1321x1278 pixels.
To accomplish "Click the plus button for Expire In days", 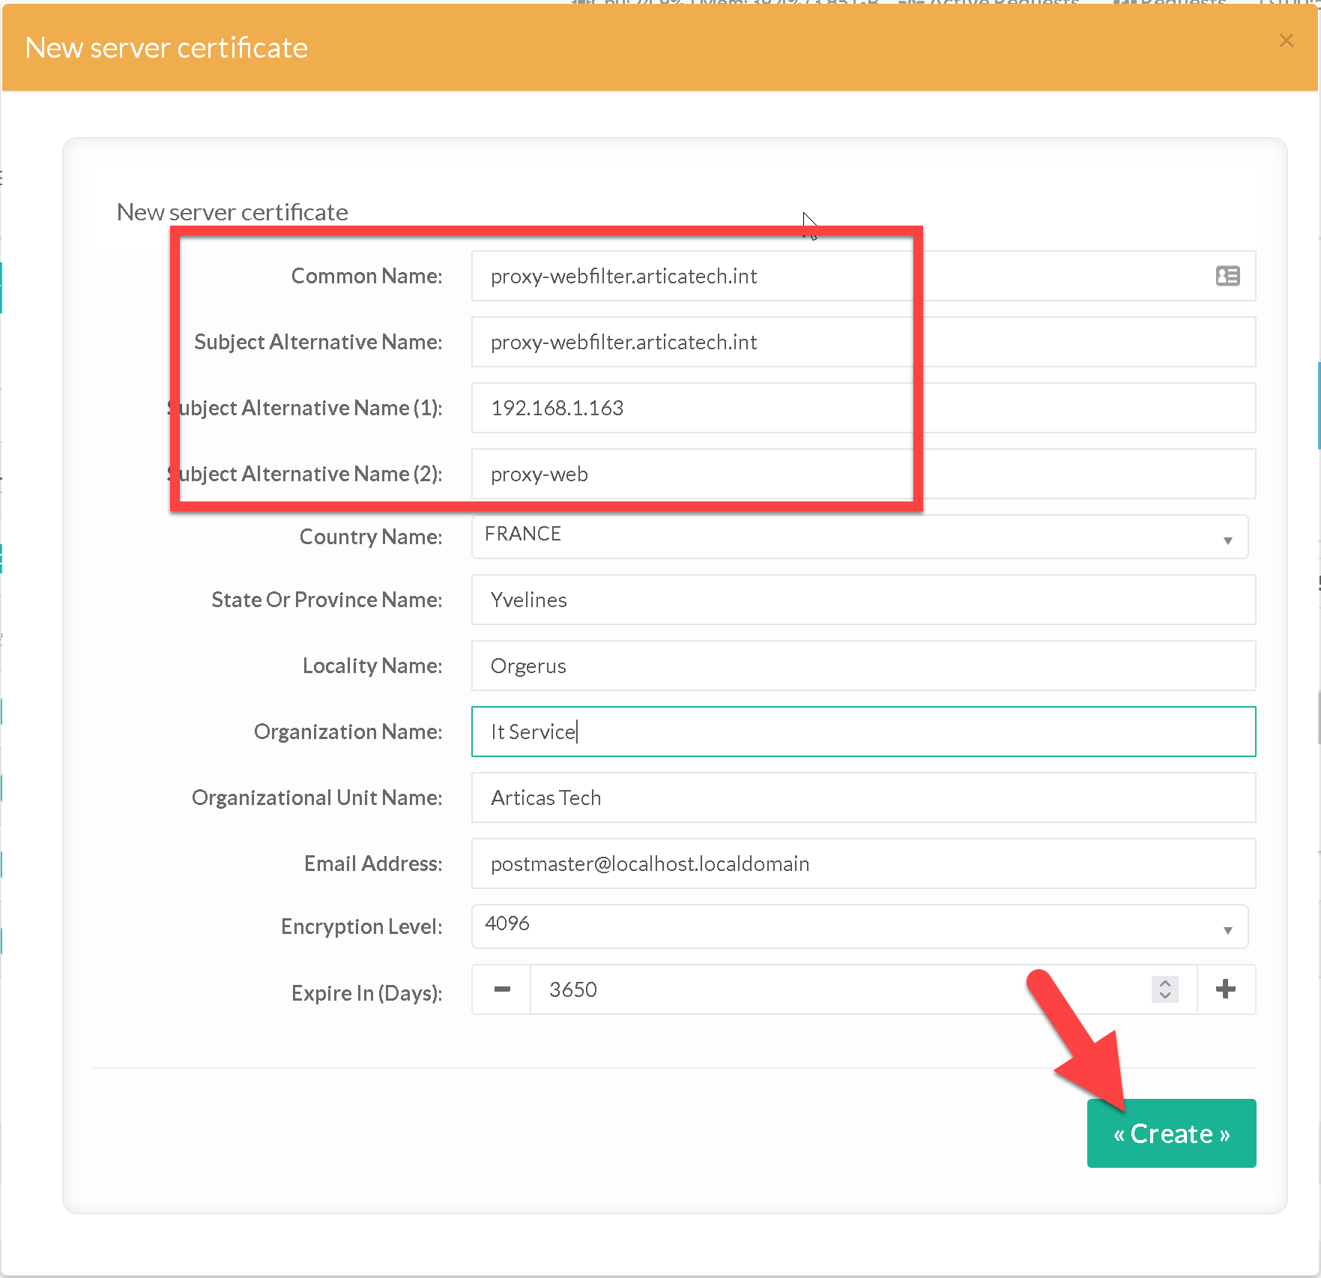I will 1226,989.
